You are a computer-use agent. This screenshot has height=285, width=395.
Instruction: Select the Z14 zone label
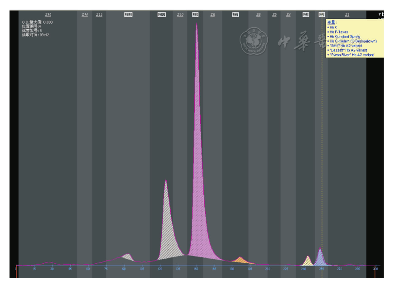click(85, 15)
